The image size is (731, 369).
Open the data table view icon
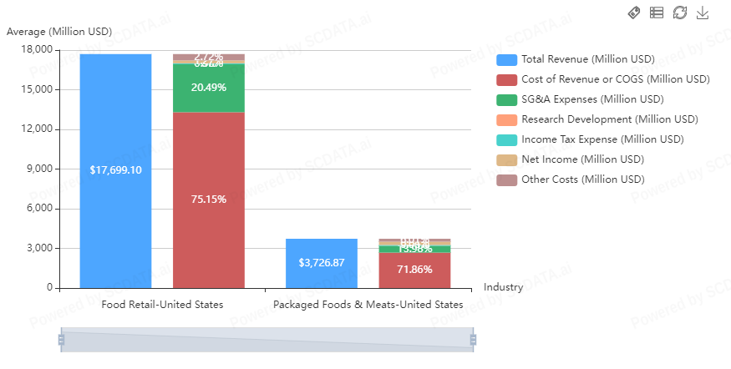point(657,13)
